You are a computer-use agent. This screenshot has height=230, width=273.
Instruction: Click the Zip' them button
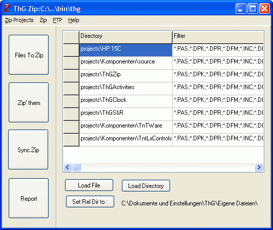pos(29,102)
